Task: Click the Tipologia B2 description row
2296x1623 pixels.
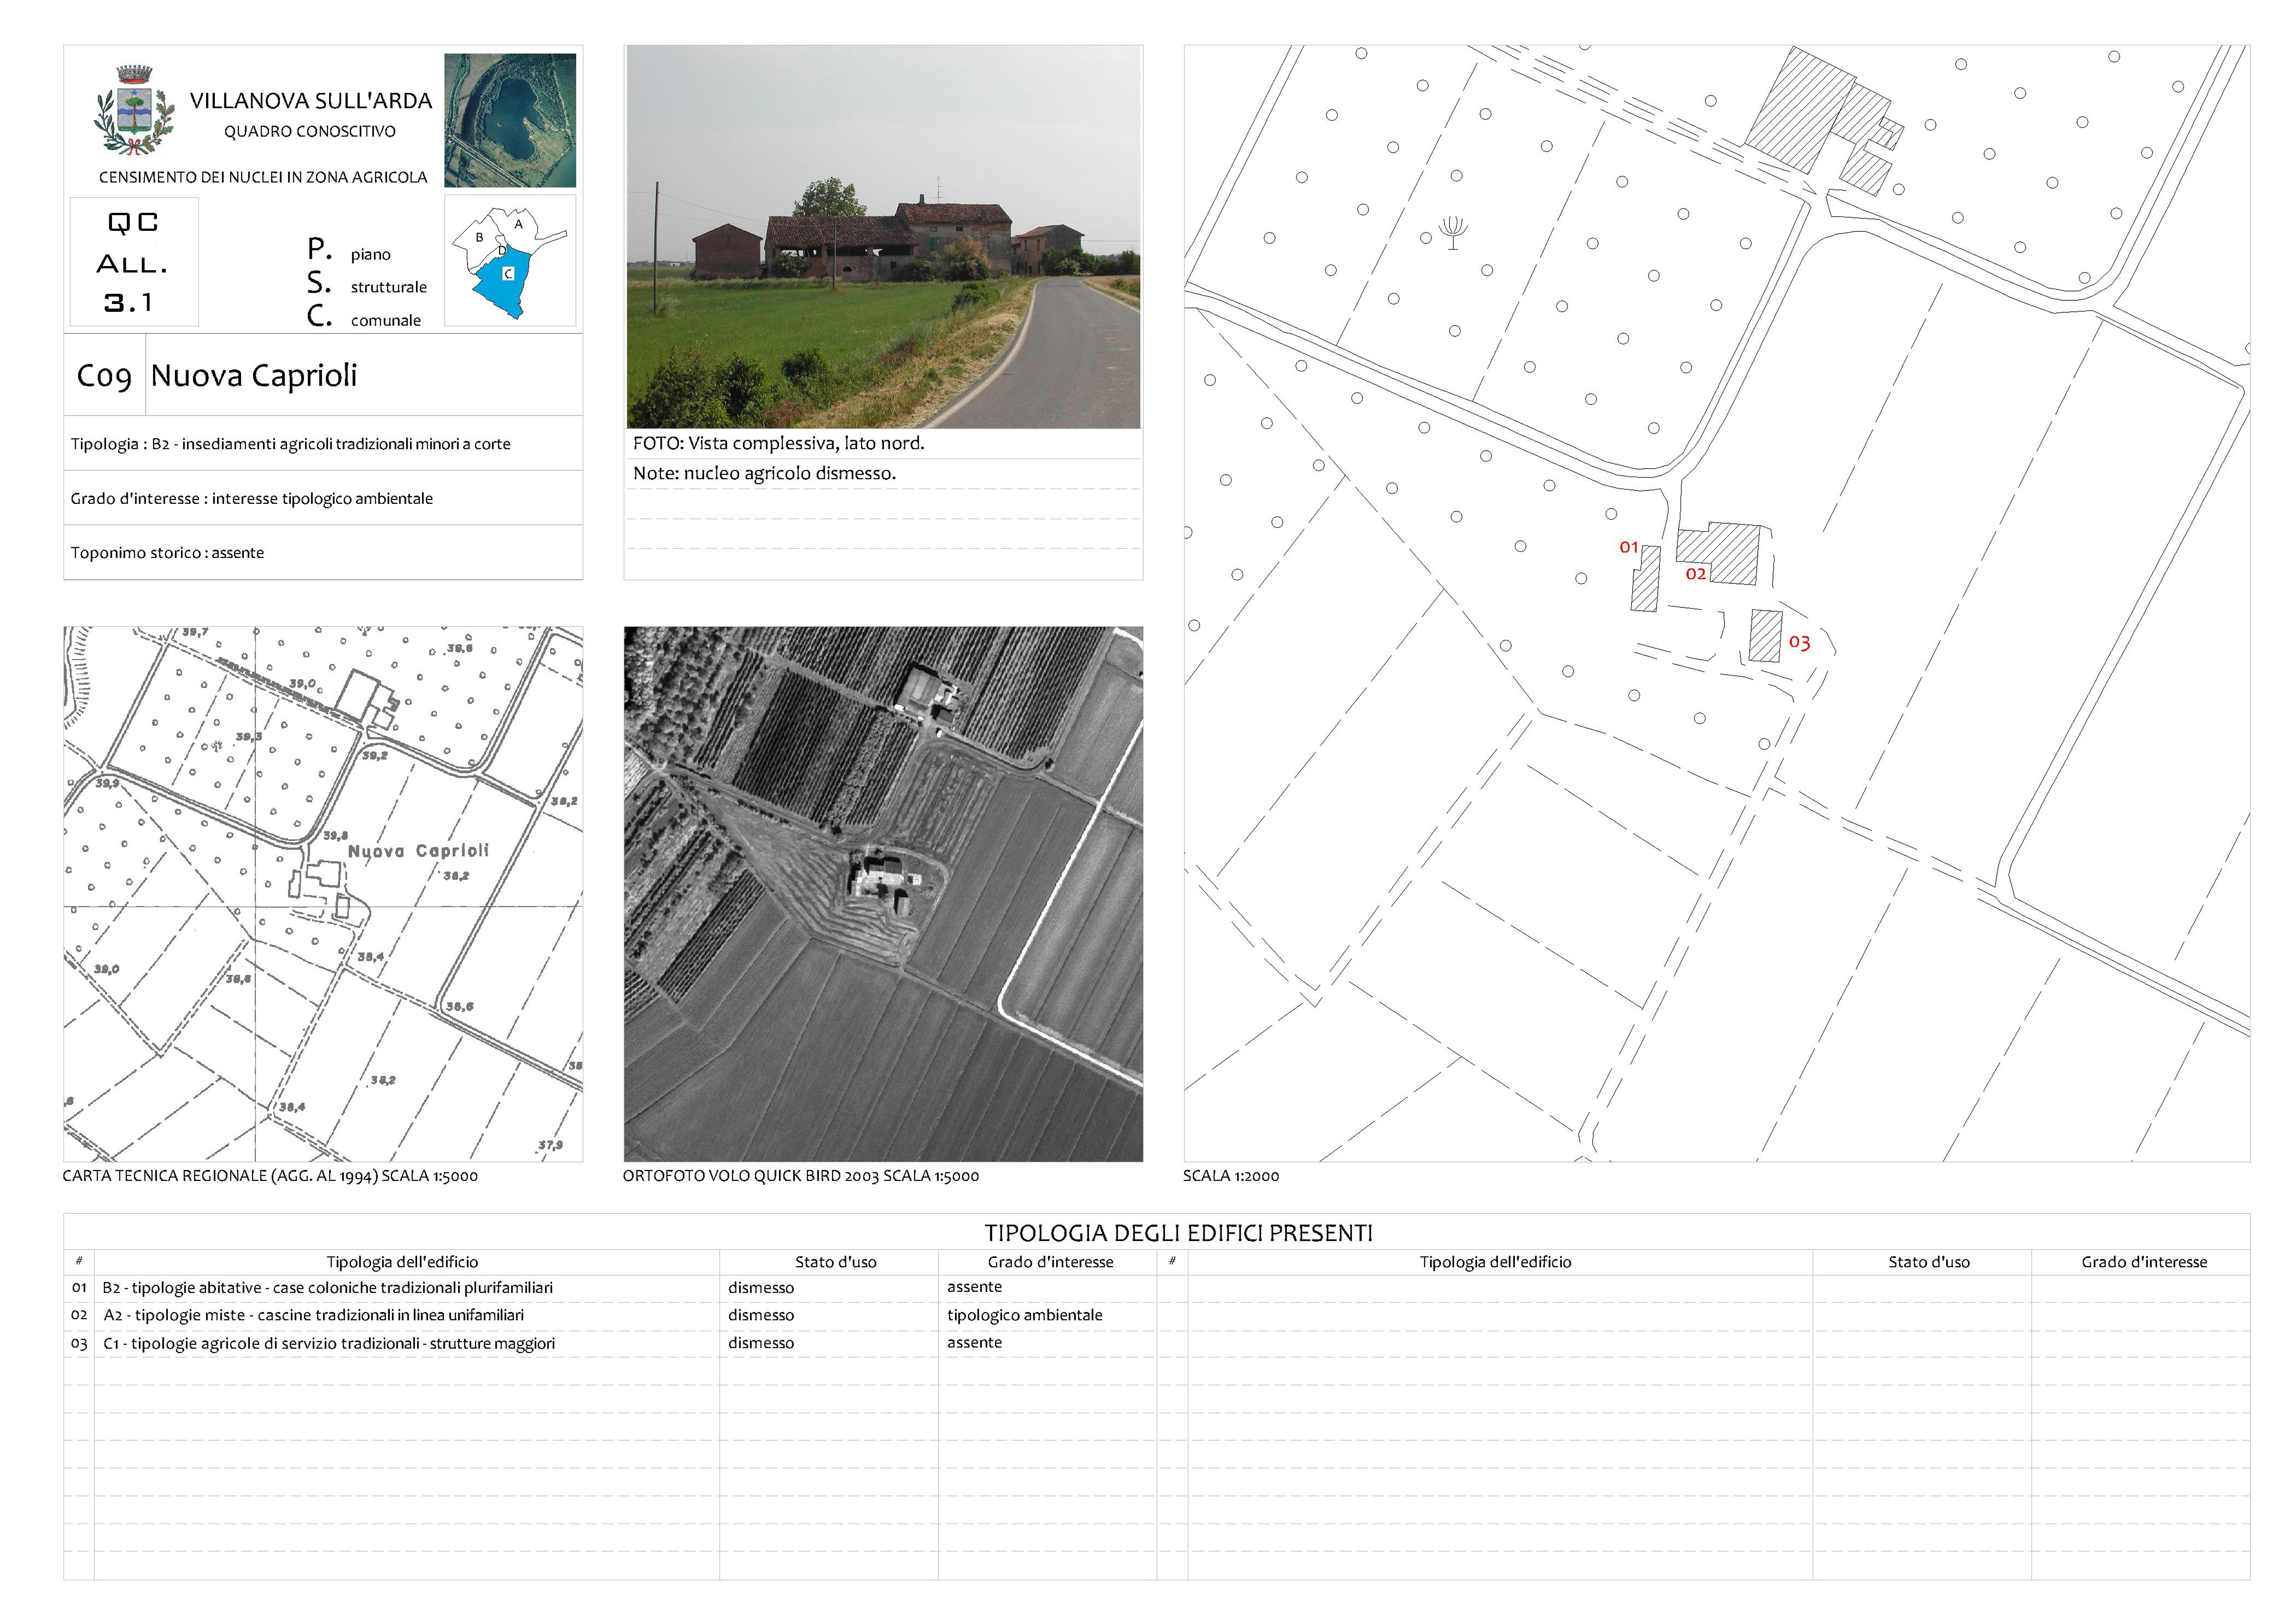Action: (323, 444)
